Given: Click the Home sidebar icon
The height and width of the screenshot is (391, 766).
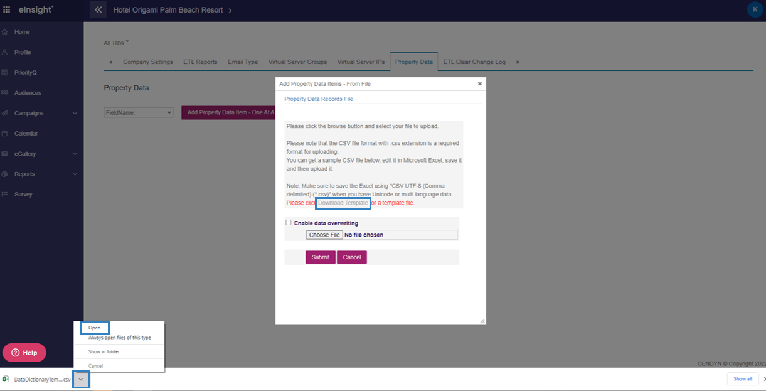Looking at the screenshot, I should (x=5, y=32).
